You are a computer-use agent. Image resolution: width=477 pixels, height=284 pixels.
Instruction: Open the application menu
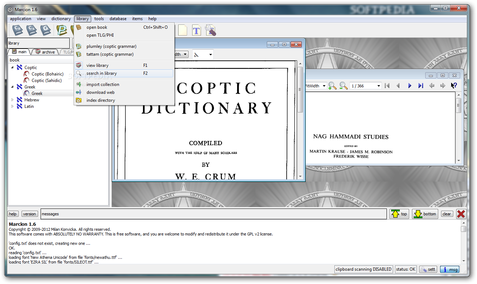tap(20, 19)
